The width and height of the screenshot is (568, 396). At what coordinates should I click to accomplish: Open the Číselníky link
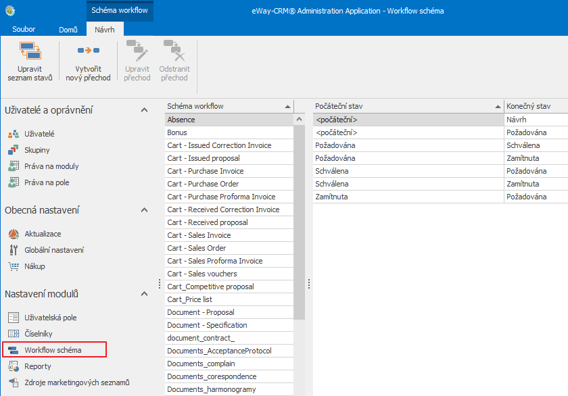pos(39,334)
